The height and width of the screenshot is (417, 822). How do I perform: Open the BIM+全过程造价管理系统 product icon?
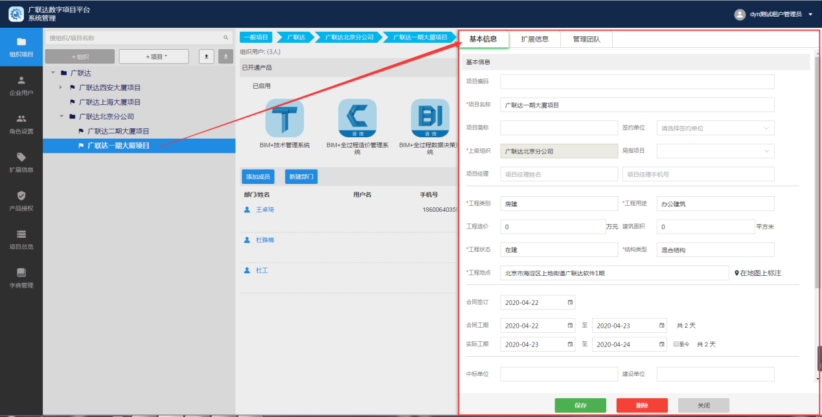coord(358,118)
